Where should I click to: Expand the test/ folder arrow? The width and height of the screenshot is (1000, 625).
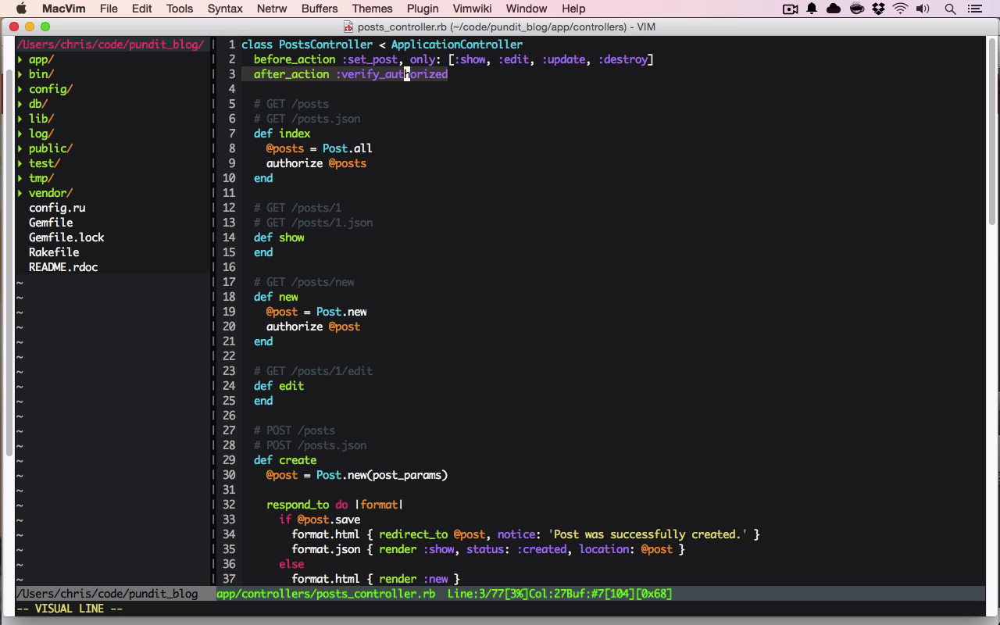20,163
